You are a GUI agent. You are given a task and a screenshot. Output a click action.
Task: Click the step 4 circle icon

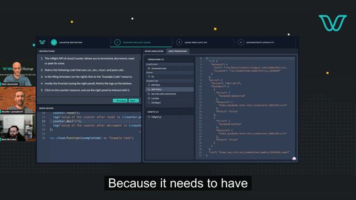pyautogui.click(x=241, y=42)
